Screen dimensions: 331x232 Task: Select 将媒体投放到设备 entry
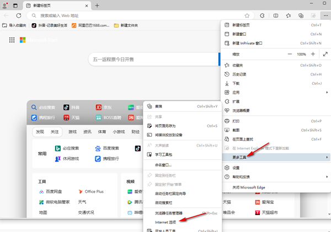[x=183, y=135]
